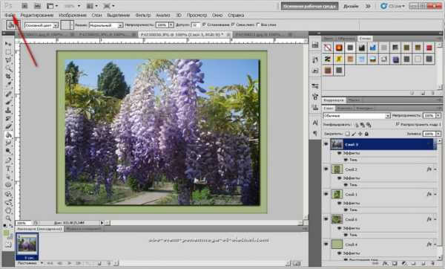The image size is (445, 269).
Task: Collapse effects of Слой 2 via its fx arrow
Action: tap(435, 169)
